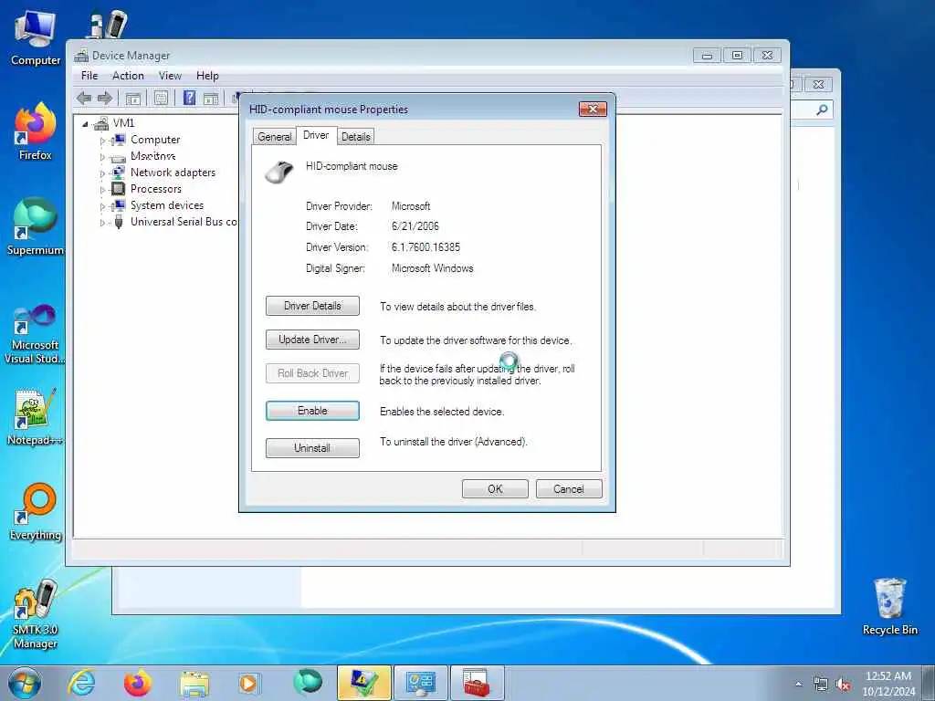
Task: Click the Control Panel taskbar button
Action: 420,683
